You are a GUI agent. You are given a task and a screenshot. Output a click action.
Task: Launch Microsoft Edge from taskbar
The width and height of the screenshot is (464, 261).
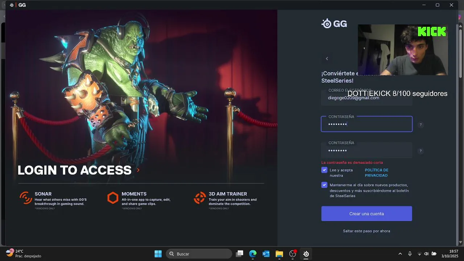[253, 254]
